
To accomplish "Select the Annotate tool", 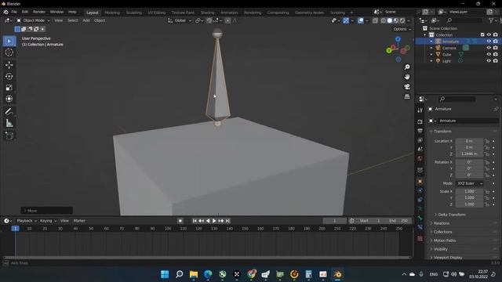I will [x=9, y=111].
